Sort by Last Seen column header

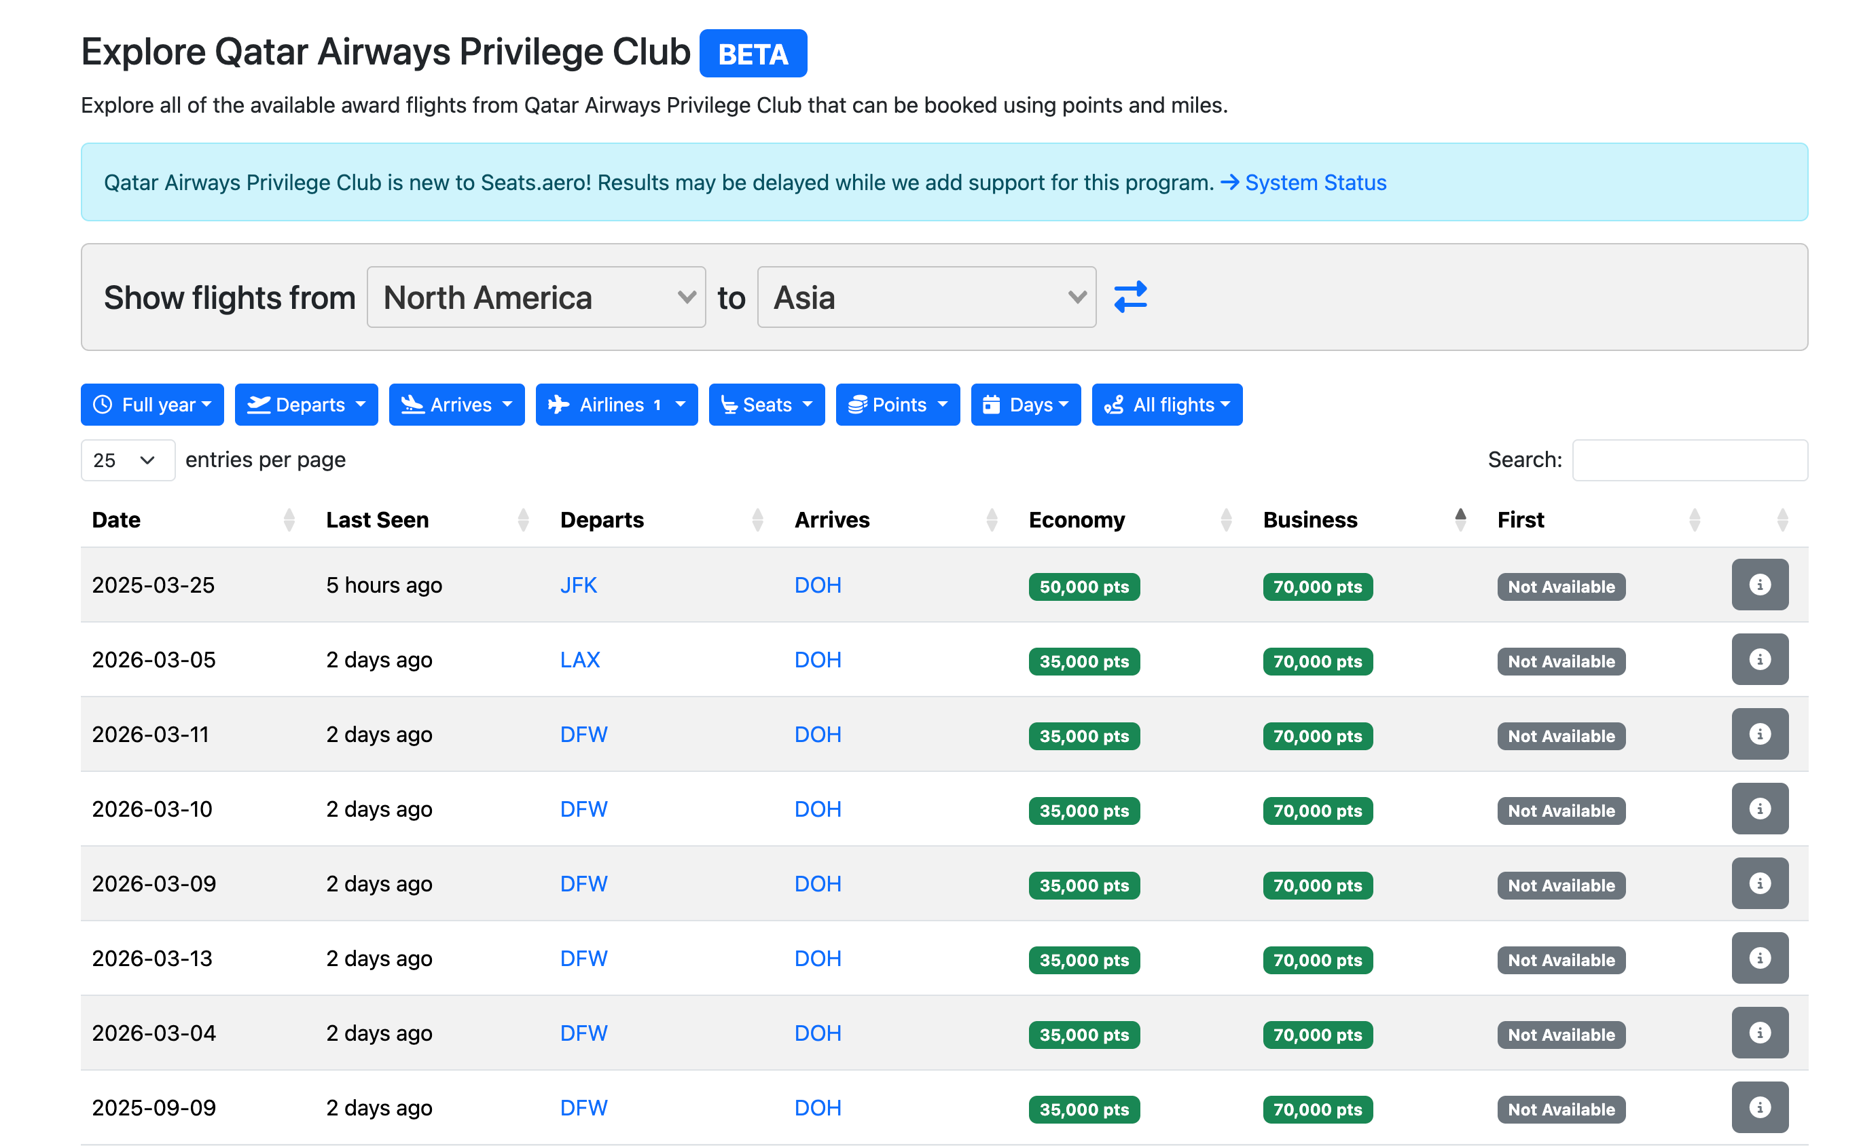tap(378, 520)
